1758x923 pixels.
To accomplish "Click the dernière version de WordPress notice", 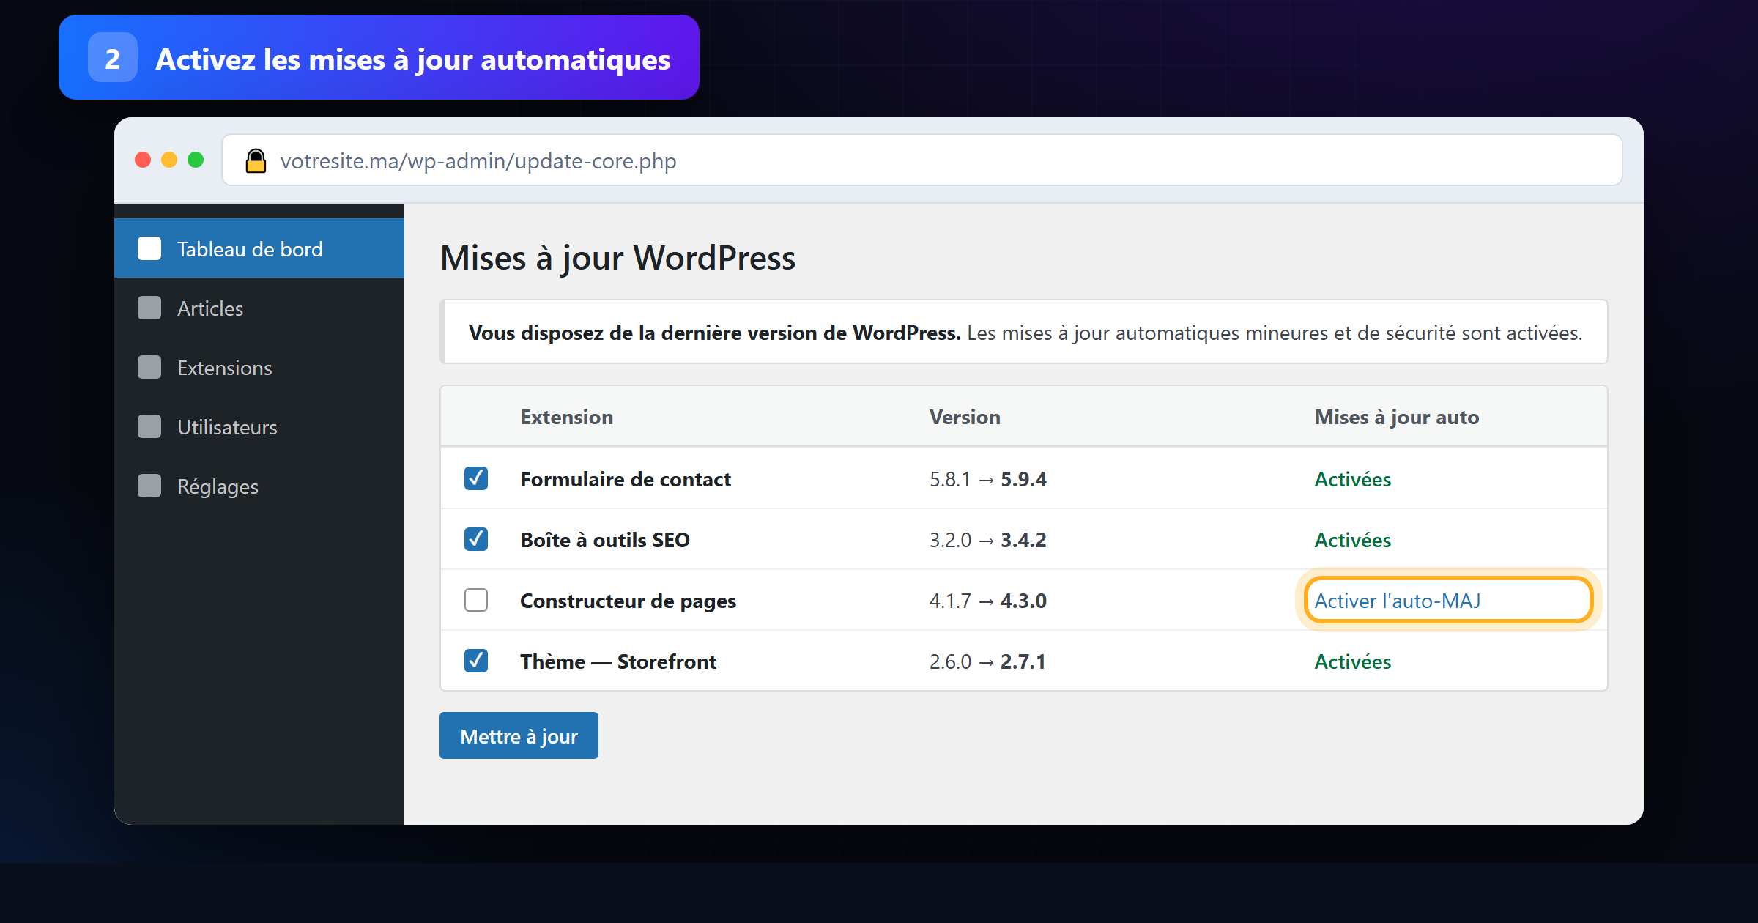I will [x=1024, y=333].
